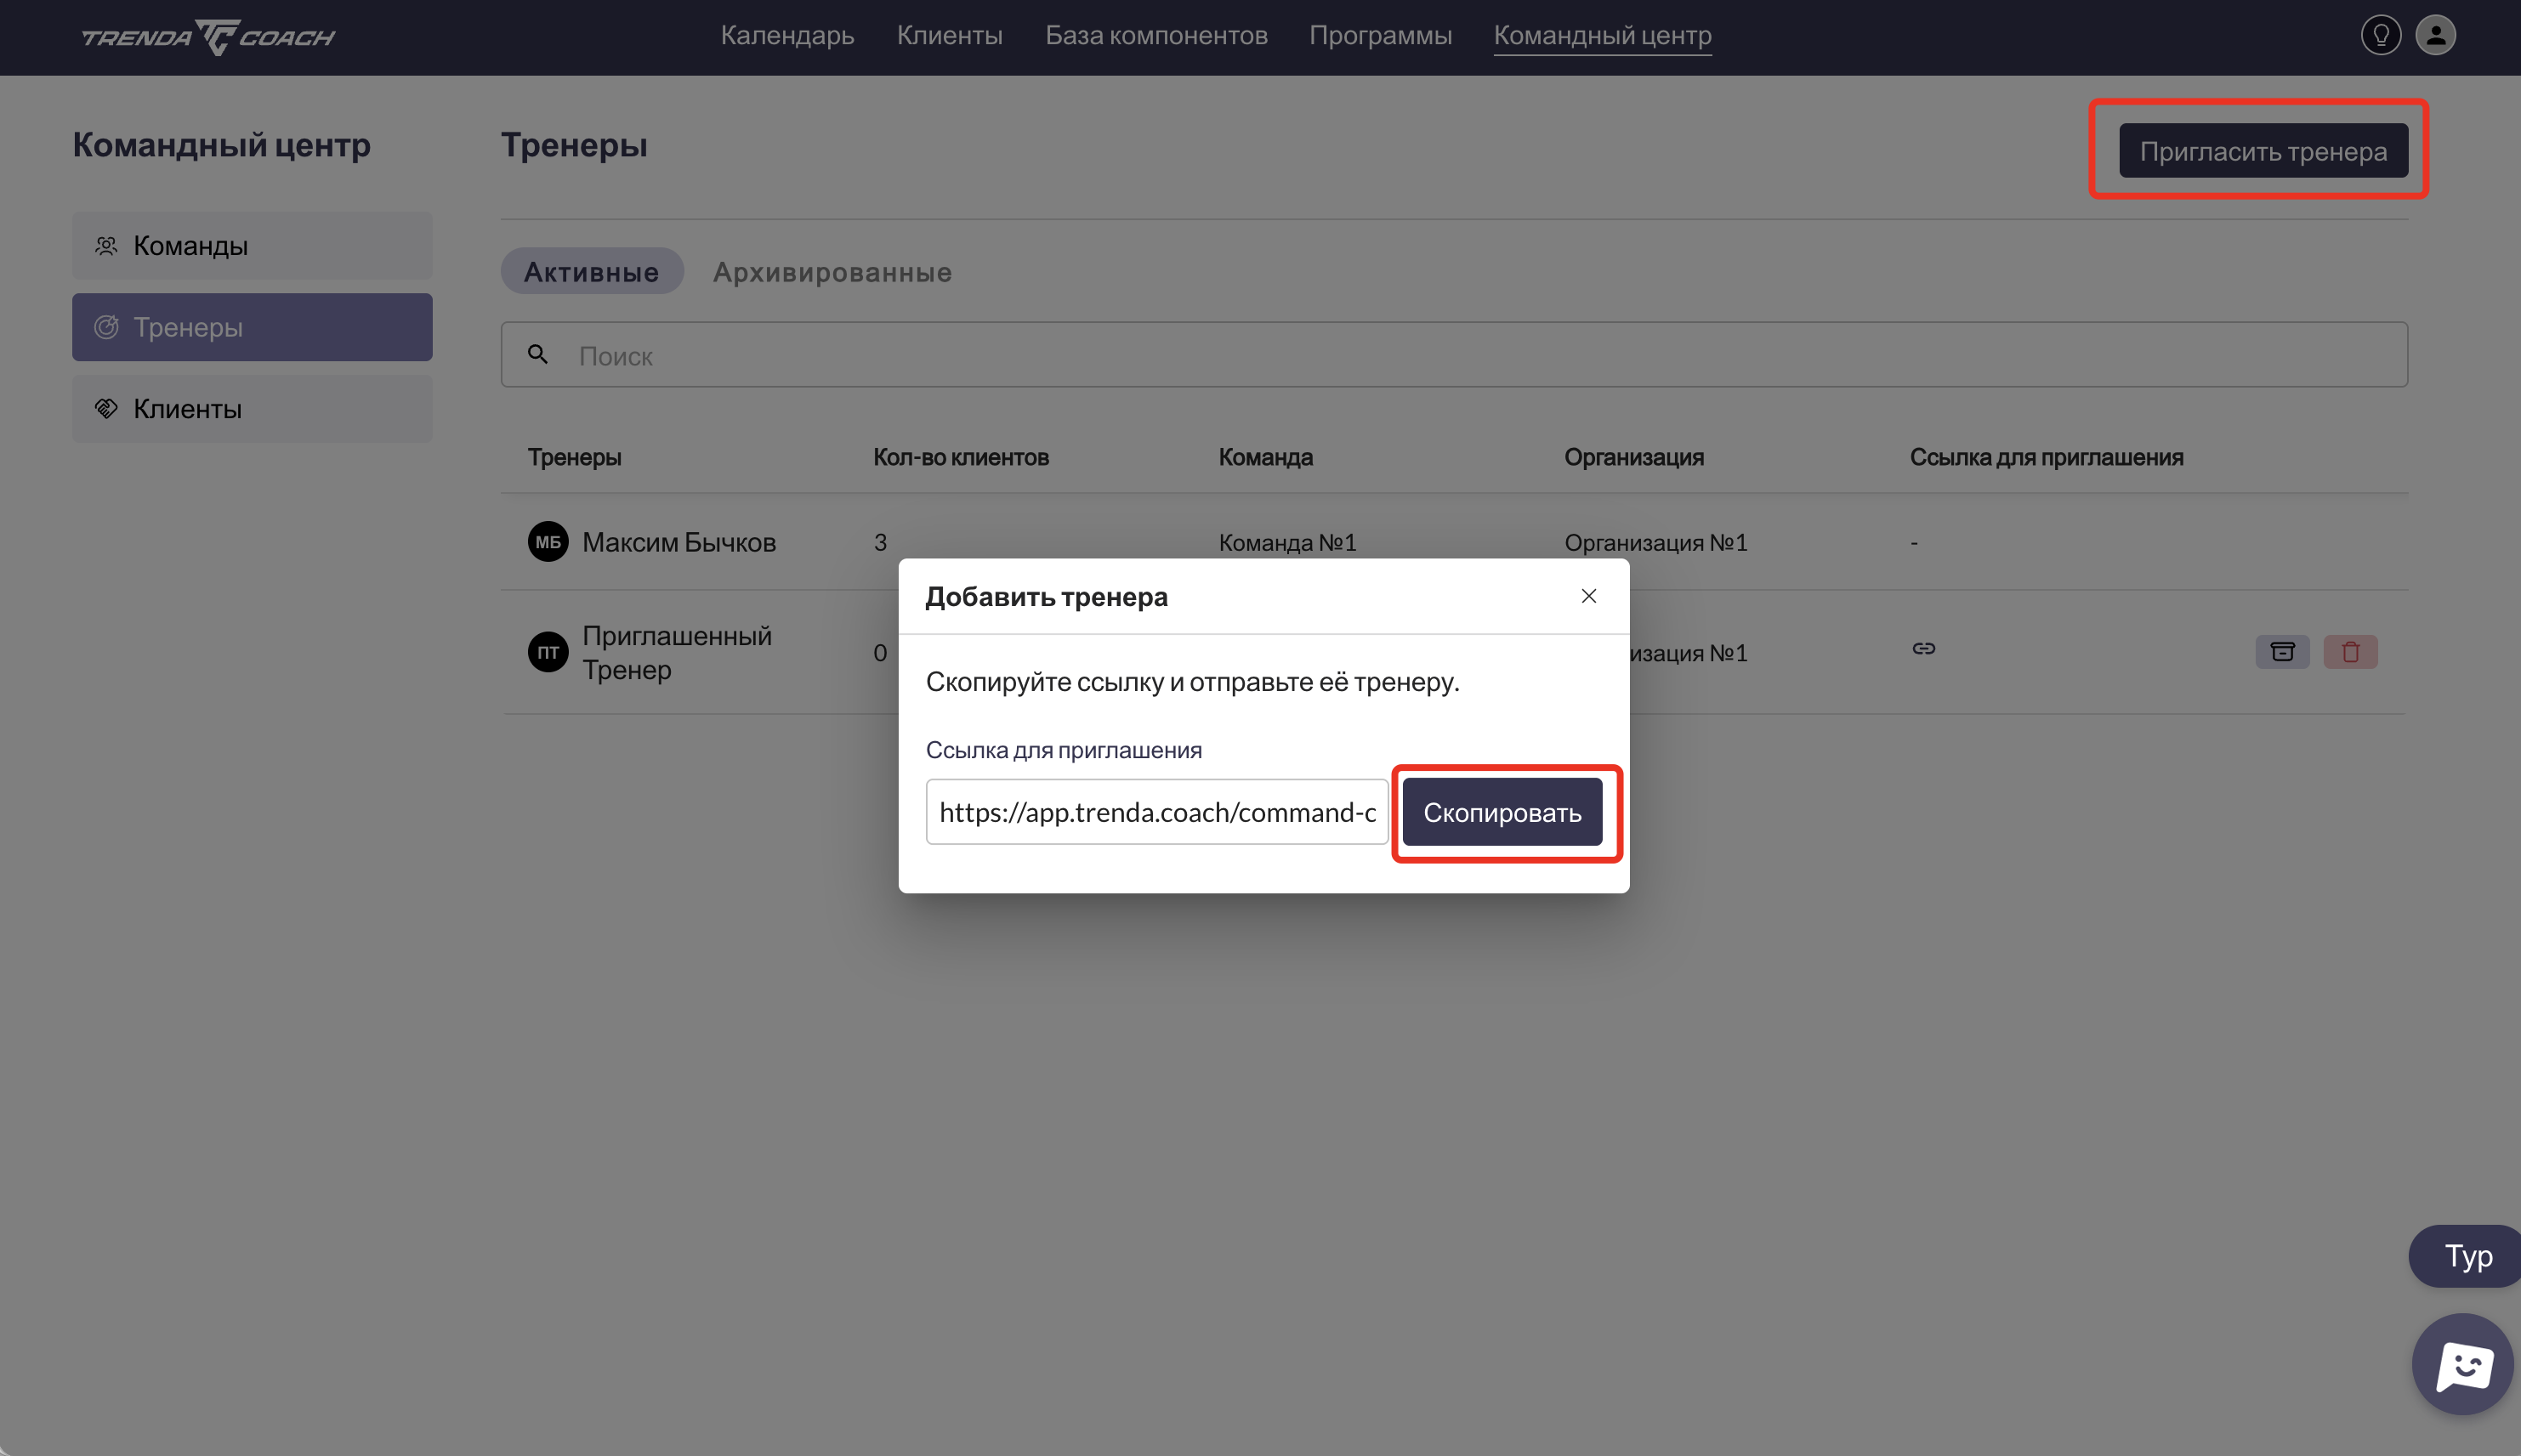Archive the Приглашенный Тренер row

point(2282,652)
